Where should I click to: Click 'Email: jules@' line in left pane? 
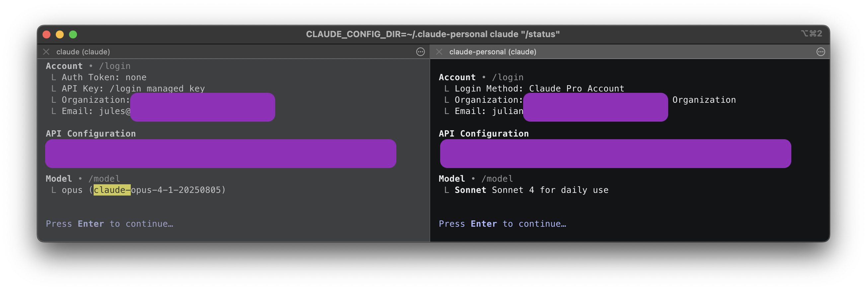pyautogui.click(x=96, y=111)
